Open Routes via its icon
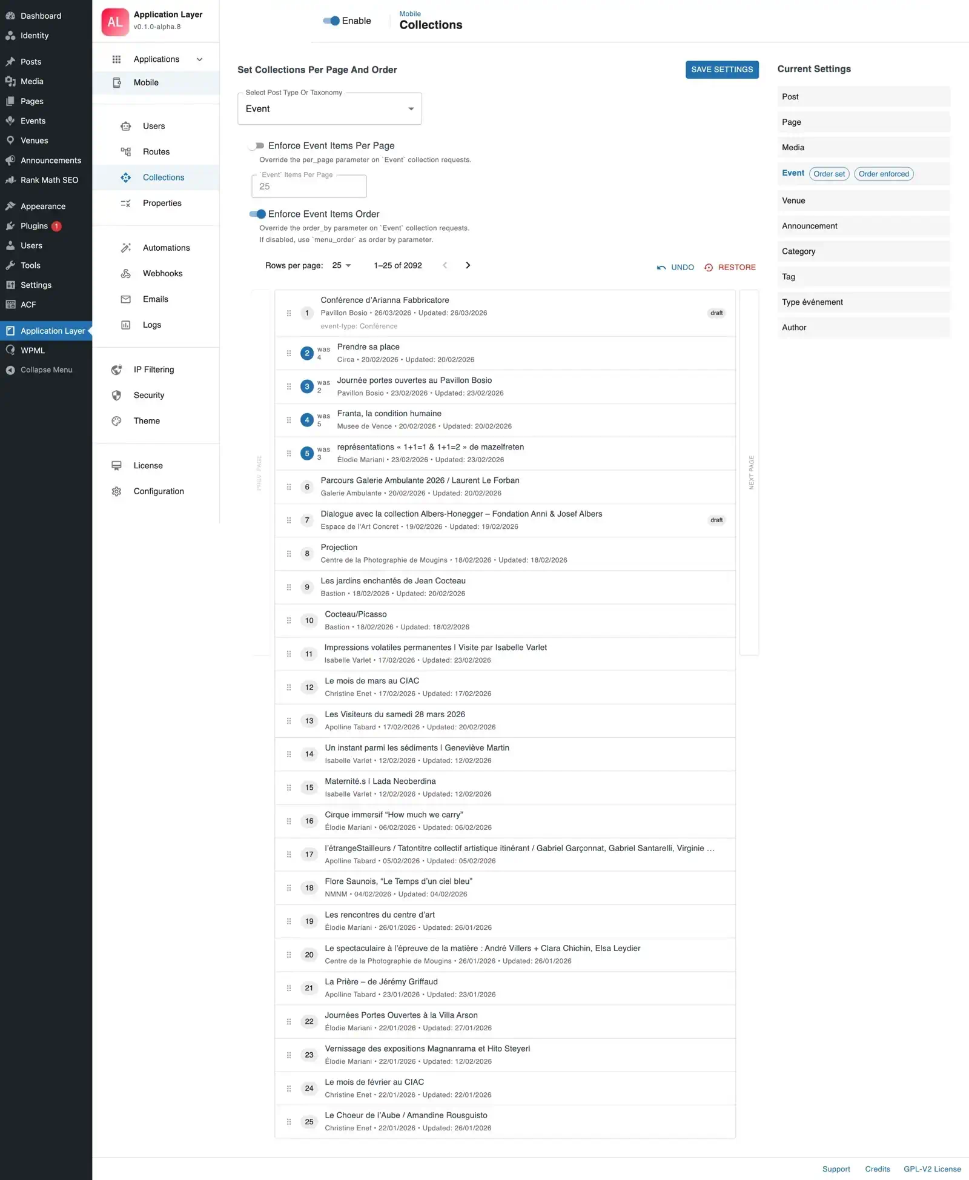 (x=125, y=152)
